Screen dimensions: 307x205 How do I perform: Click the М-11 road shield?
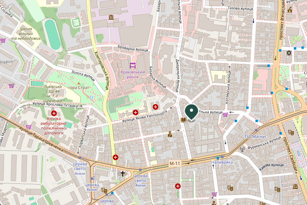pos(175,163)
